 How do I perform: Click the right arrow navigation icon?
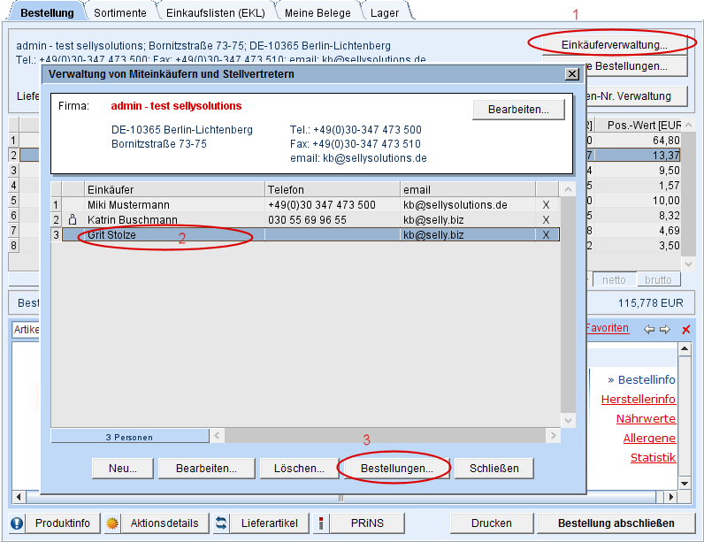click(x=665, y=329)
